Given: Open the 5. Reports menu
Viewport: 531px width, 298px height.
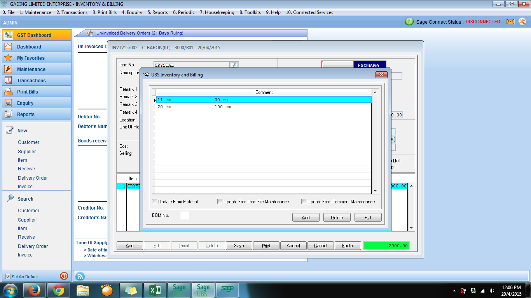Looking at the screenshot, I should pos(158,12).
